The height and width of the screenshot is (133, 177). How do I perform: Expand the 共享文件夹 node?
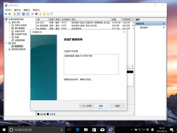(9, 31)
